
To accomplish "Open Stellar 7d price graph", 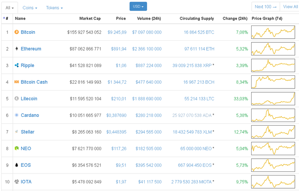I will click(273, 132).
